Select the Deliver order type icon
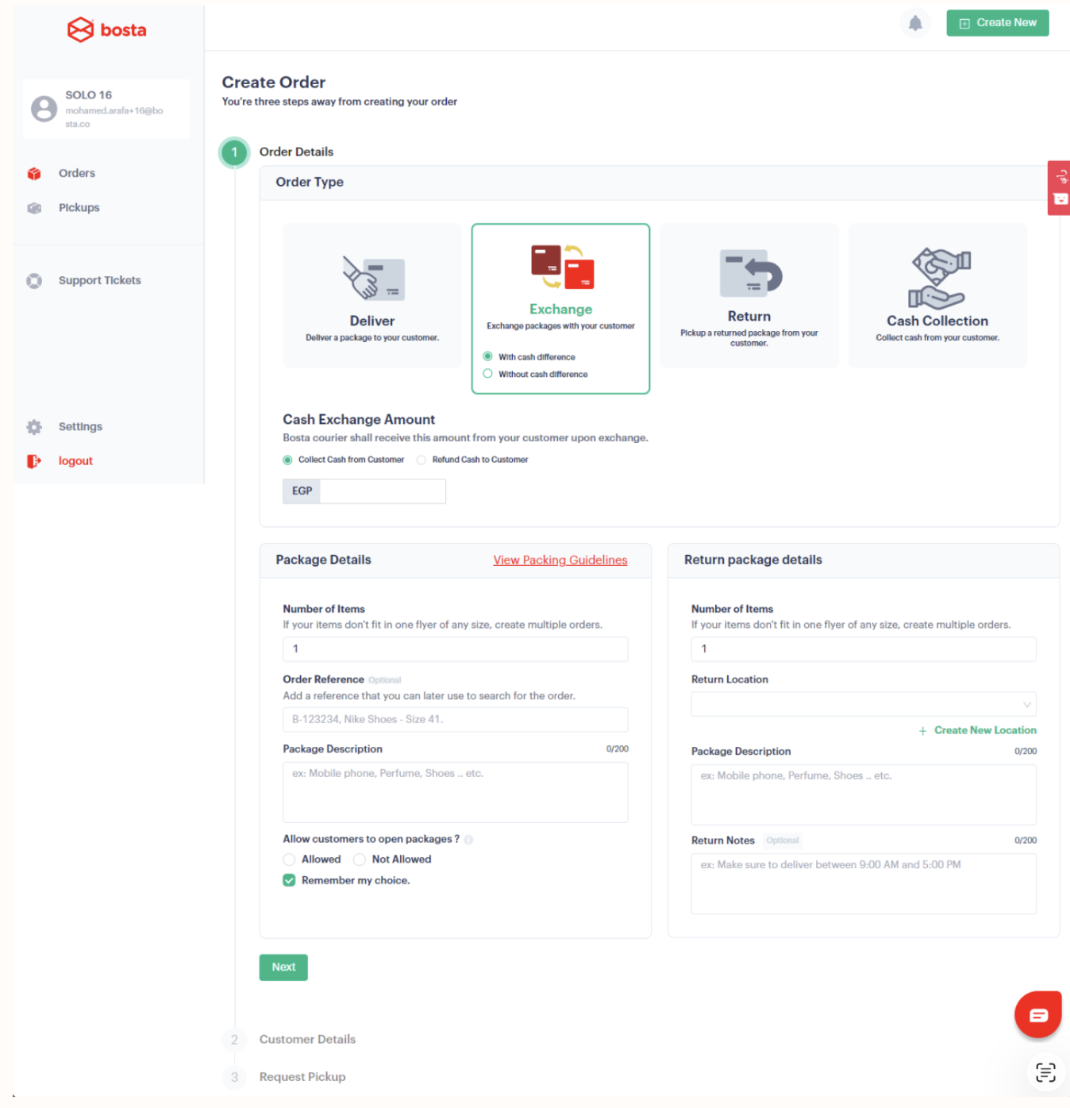Screen dimensions: 1070x1108 [x=374, y=278]
